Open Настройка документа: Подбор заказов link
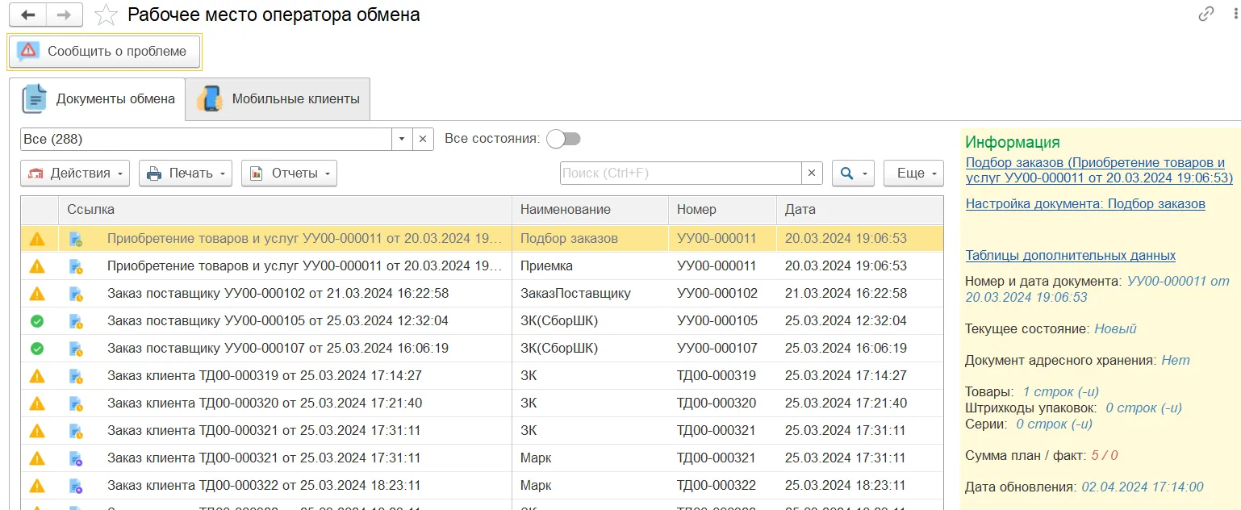1241x510 pixels. [x=1085, y=204]
